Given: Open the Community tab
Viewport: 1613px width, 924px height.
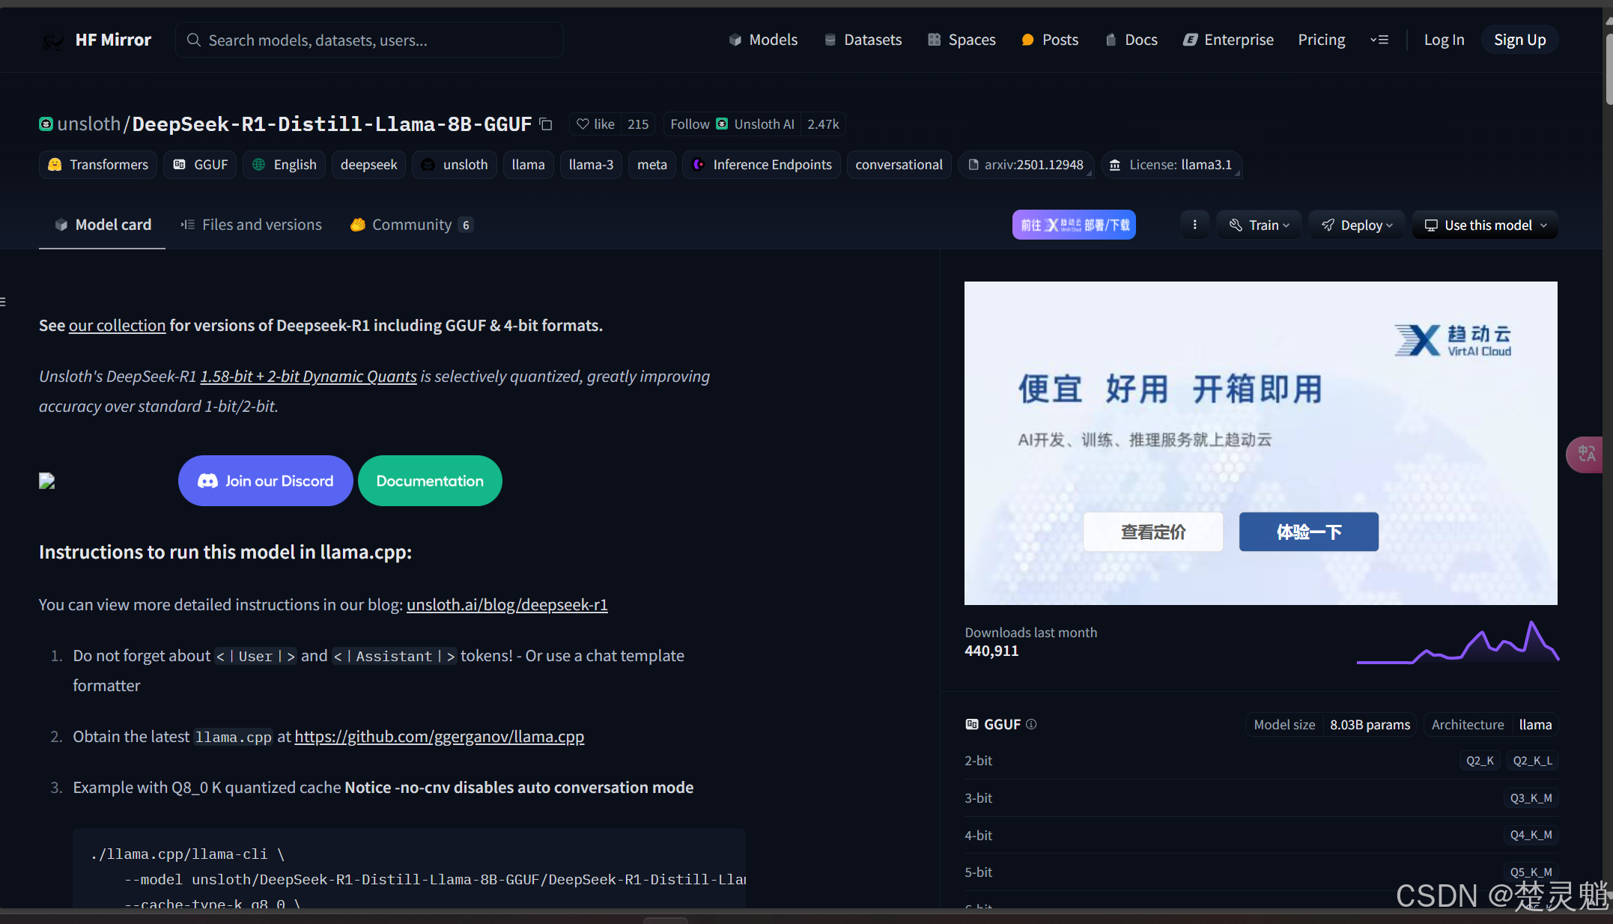Looking at the screenshot, I should (x=411, y=225).
